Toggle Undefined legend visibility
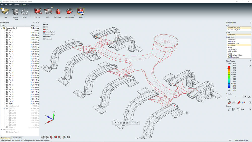The image size is (252, 142). [44, 39]
